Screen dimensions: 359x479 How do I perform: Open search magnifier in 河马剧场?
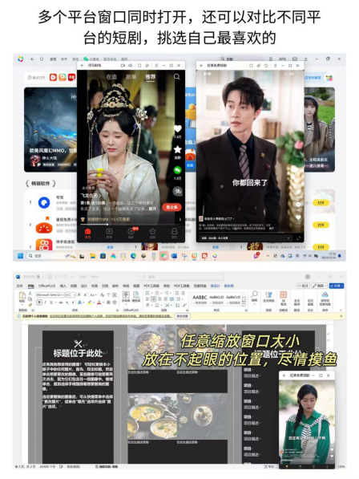tap(177, 77)
